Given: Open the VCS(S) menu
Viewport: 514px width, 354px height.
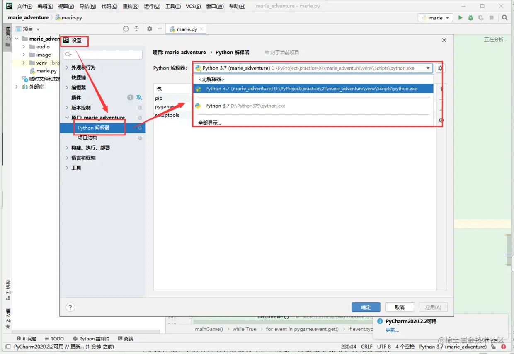Looking at the screenshot, I should click(x=193, y=6).
